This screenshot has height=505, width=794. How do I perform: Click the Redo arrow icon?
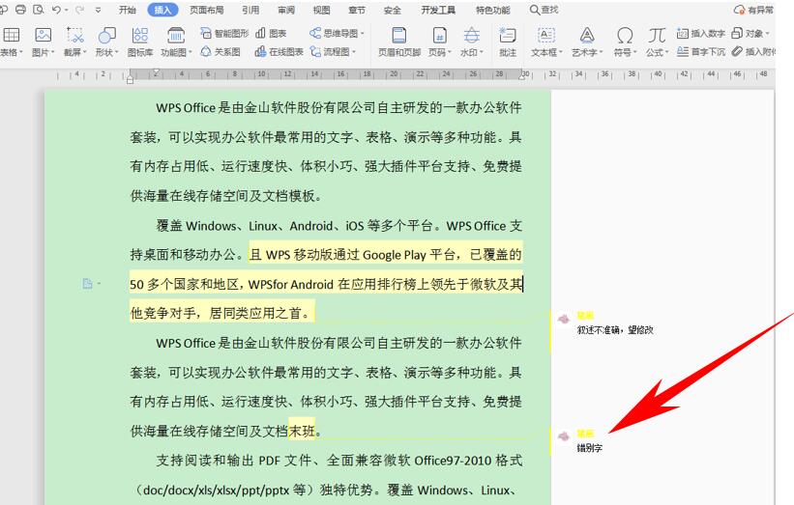pyautogui.click(x=79, y=10)
